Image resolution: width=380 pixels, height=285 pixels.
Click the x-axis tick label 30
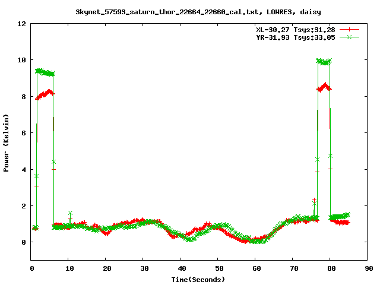pyautogui.click(x=144, y=268)
